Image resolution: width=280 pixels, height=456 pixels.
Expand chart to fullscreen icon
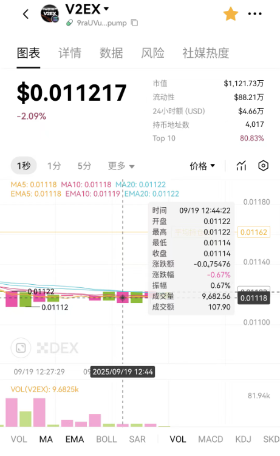[x=21, y=348]
